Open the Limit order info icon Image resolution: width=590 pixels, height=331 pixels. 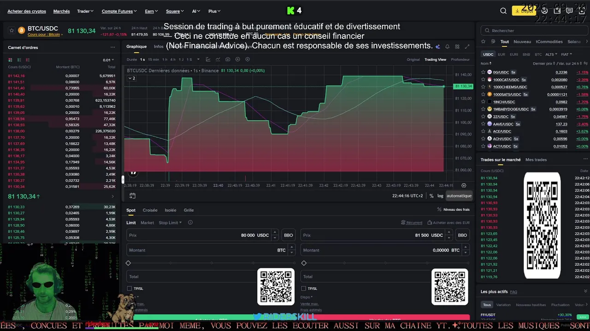[x=190, y=223]
